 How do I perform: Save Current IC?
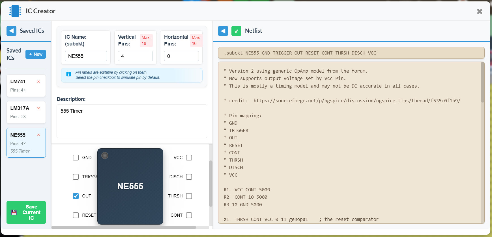[26, 212]
